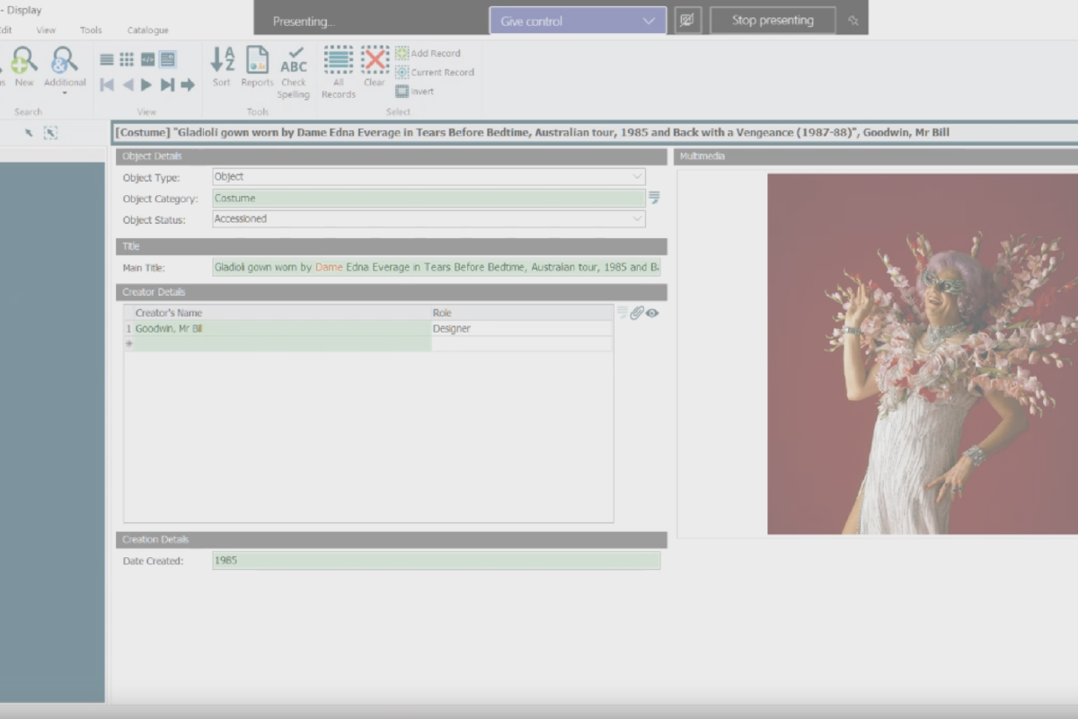Screen dimensions: 1078x719
Task: Click the paperclip attach icon beside Creator Details
Action: [x=636, y=313]
